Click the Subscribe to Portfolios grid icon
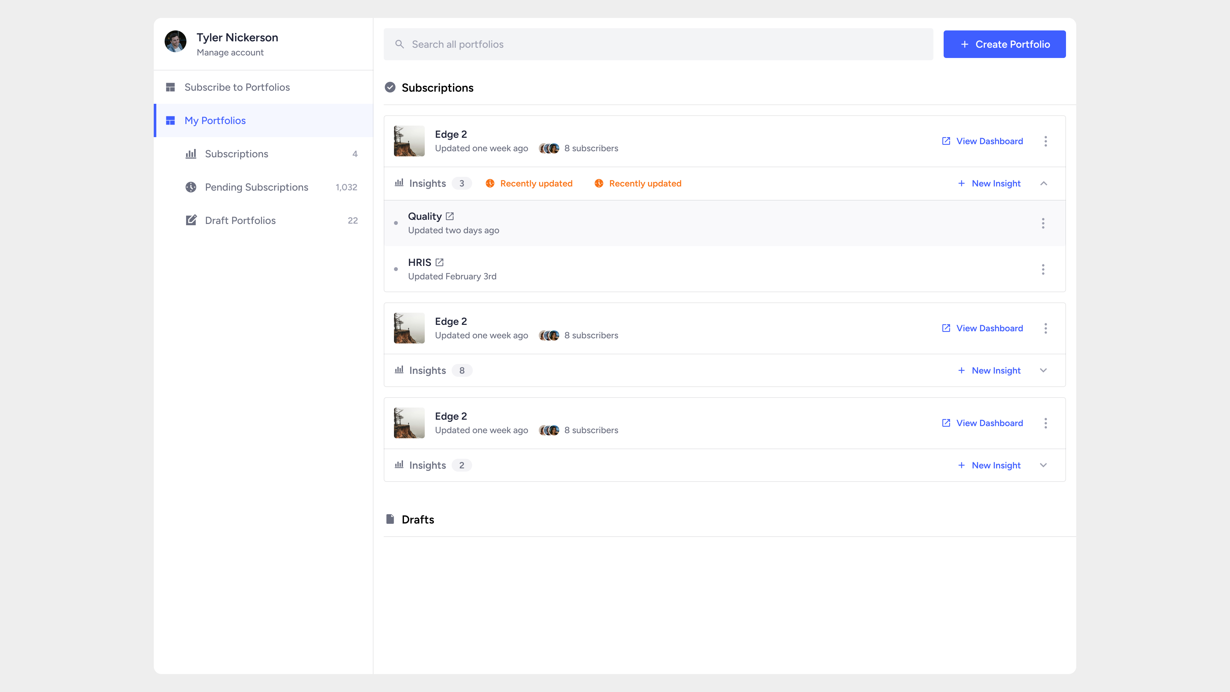This screenshot has height=692, width=1230. (170, 87)
